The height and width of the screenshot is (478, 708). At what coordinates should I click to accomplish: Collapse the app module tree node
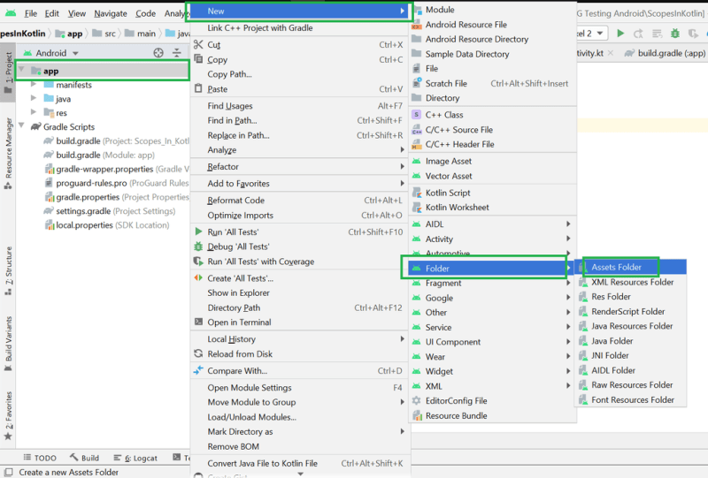[21, 70]
